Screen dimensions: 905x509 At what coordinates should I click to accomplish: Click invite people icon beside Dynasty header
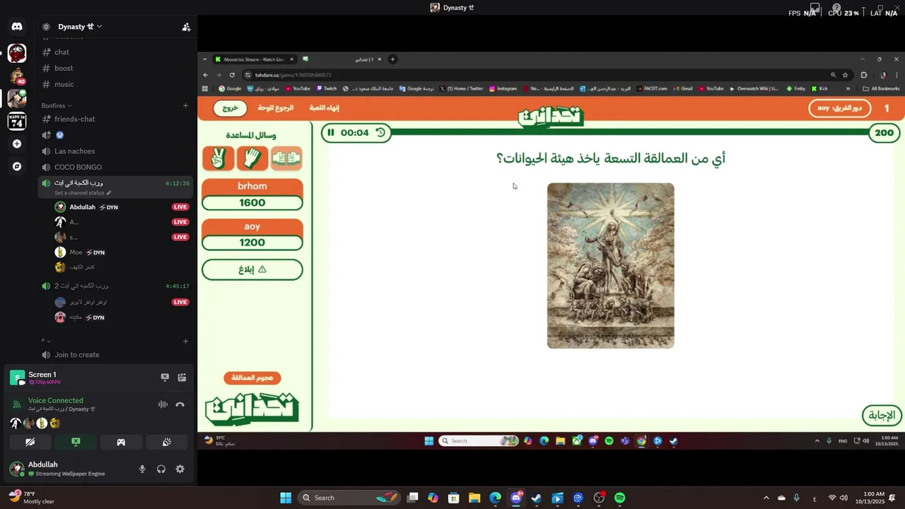[186, 27]
